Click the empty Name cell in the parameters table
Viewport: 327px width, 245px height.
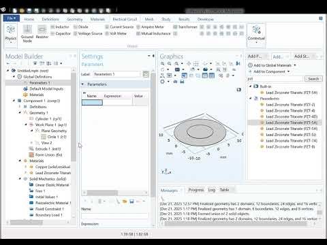[92, 103]
